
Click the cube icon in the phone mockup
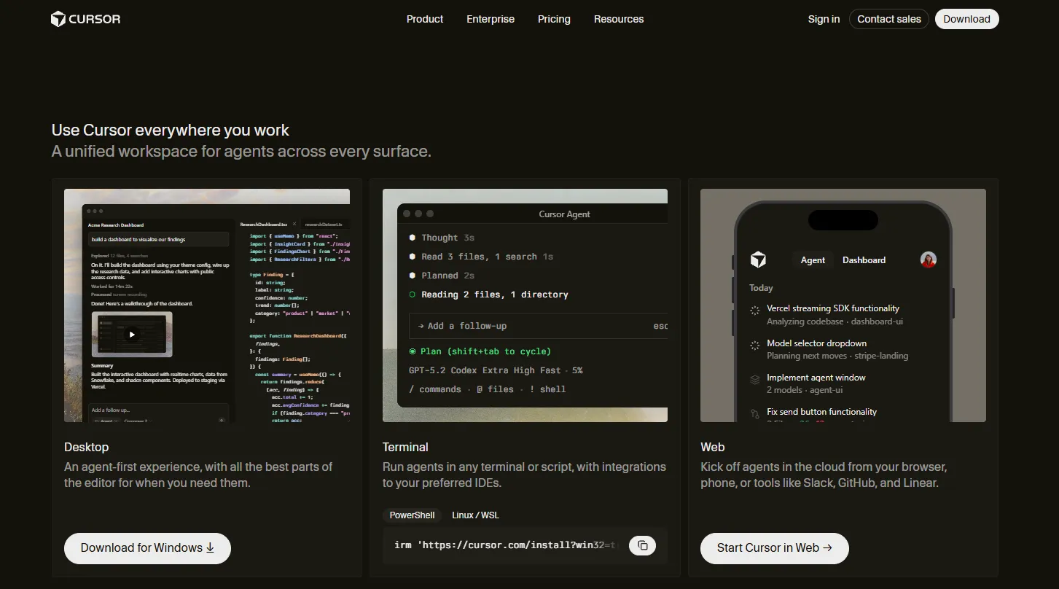tap(759, 260)
